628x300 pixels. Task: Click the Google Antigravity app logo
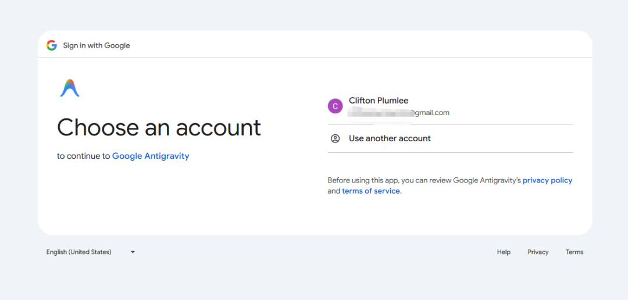coord(70,88)
